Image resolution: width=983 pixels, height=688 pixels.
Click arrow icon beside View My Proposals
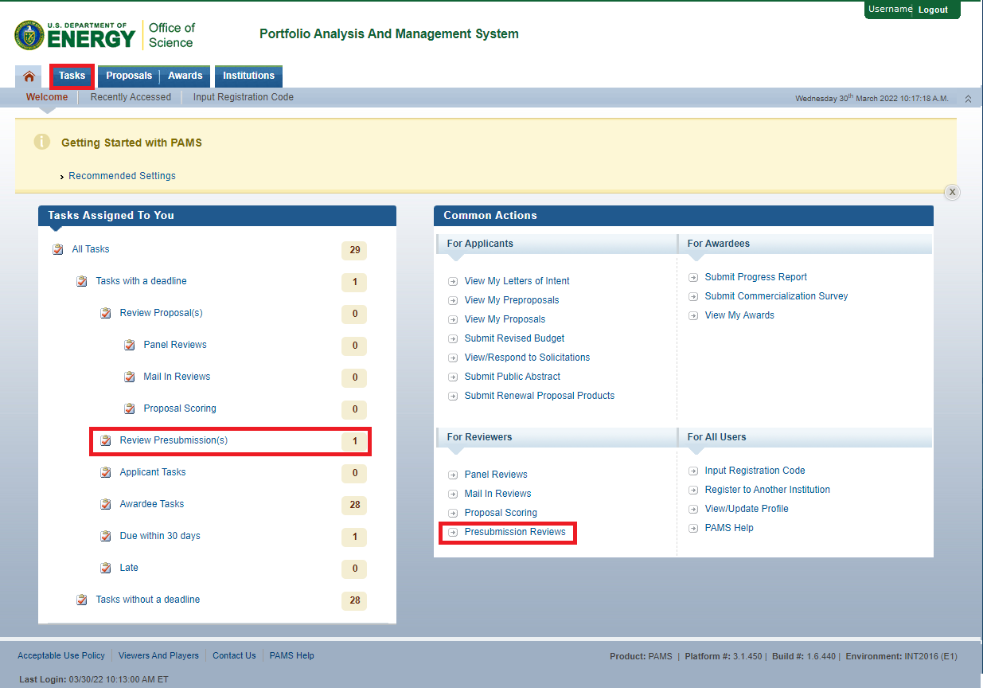(453, 319)
